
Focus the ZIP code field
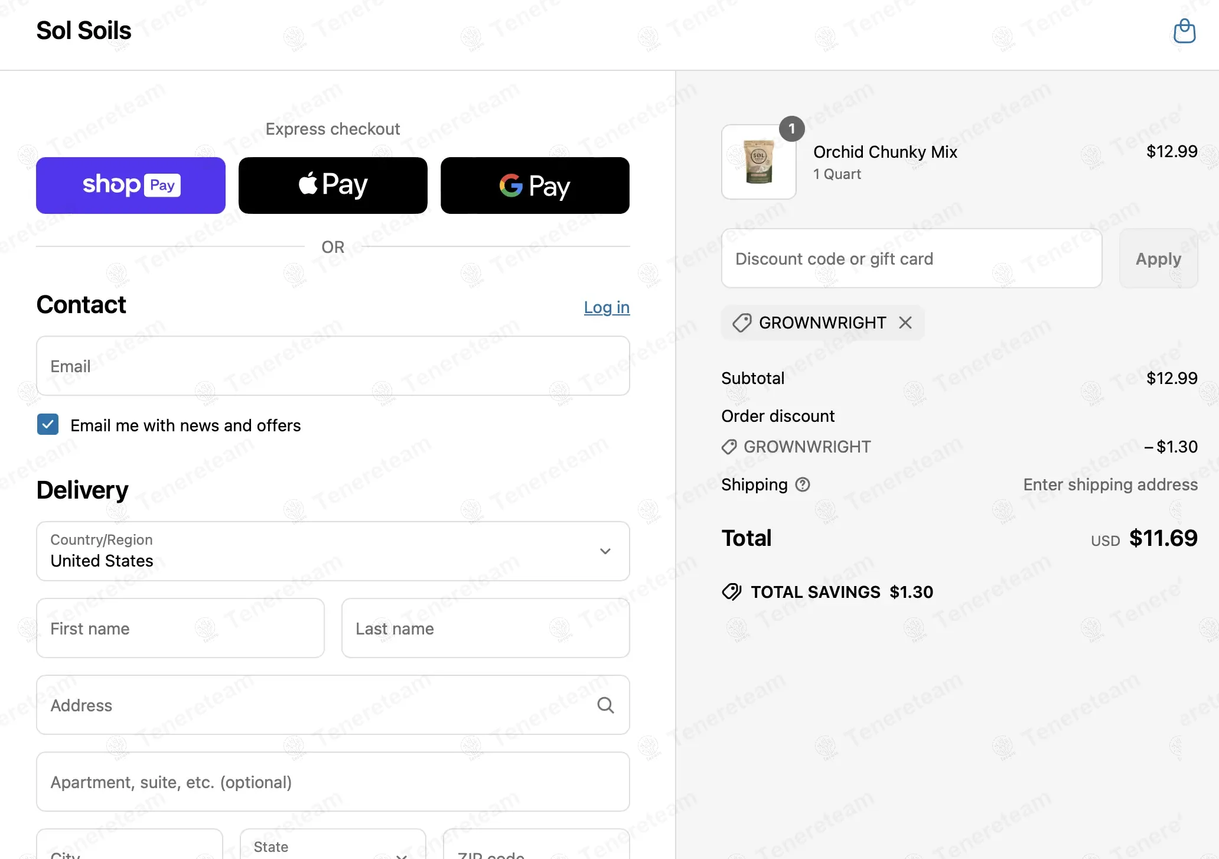tap(536, 844)
